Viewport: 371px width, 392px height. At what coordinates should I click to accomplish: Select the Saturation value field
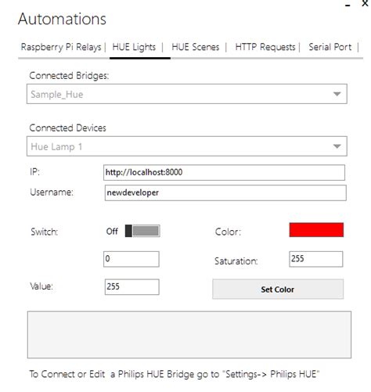click(x=316, y=259)
